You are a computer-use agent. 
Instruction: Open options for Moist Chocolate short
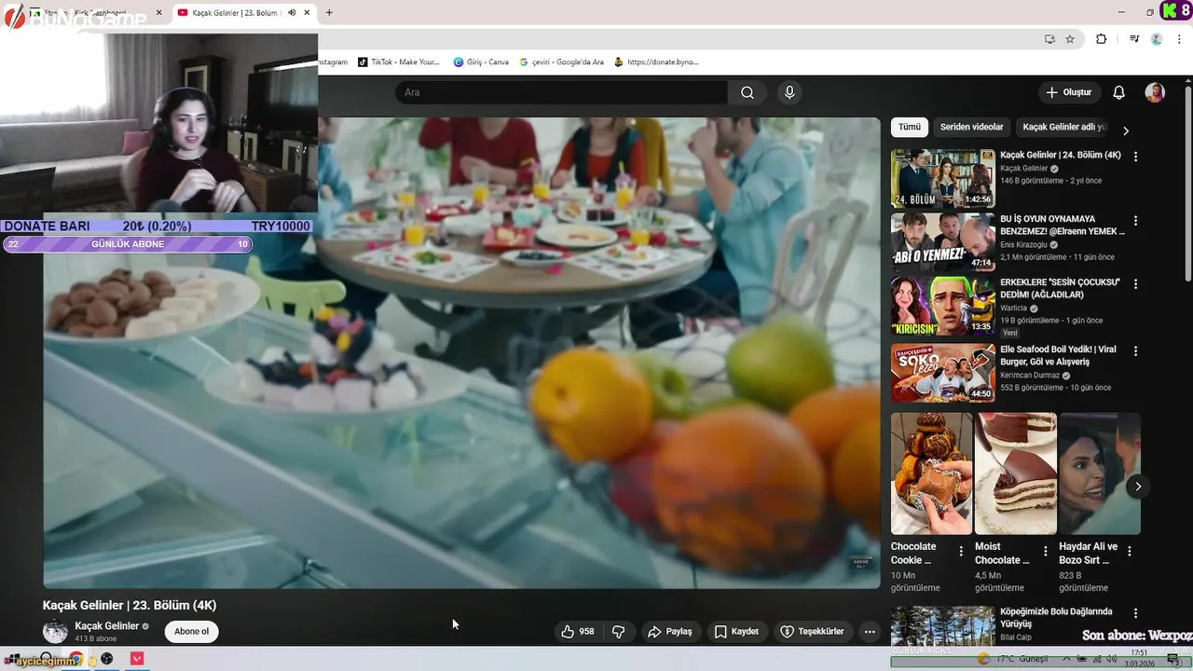pos(1046,552)
